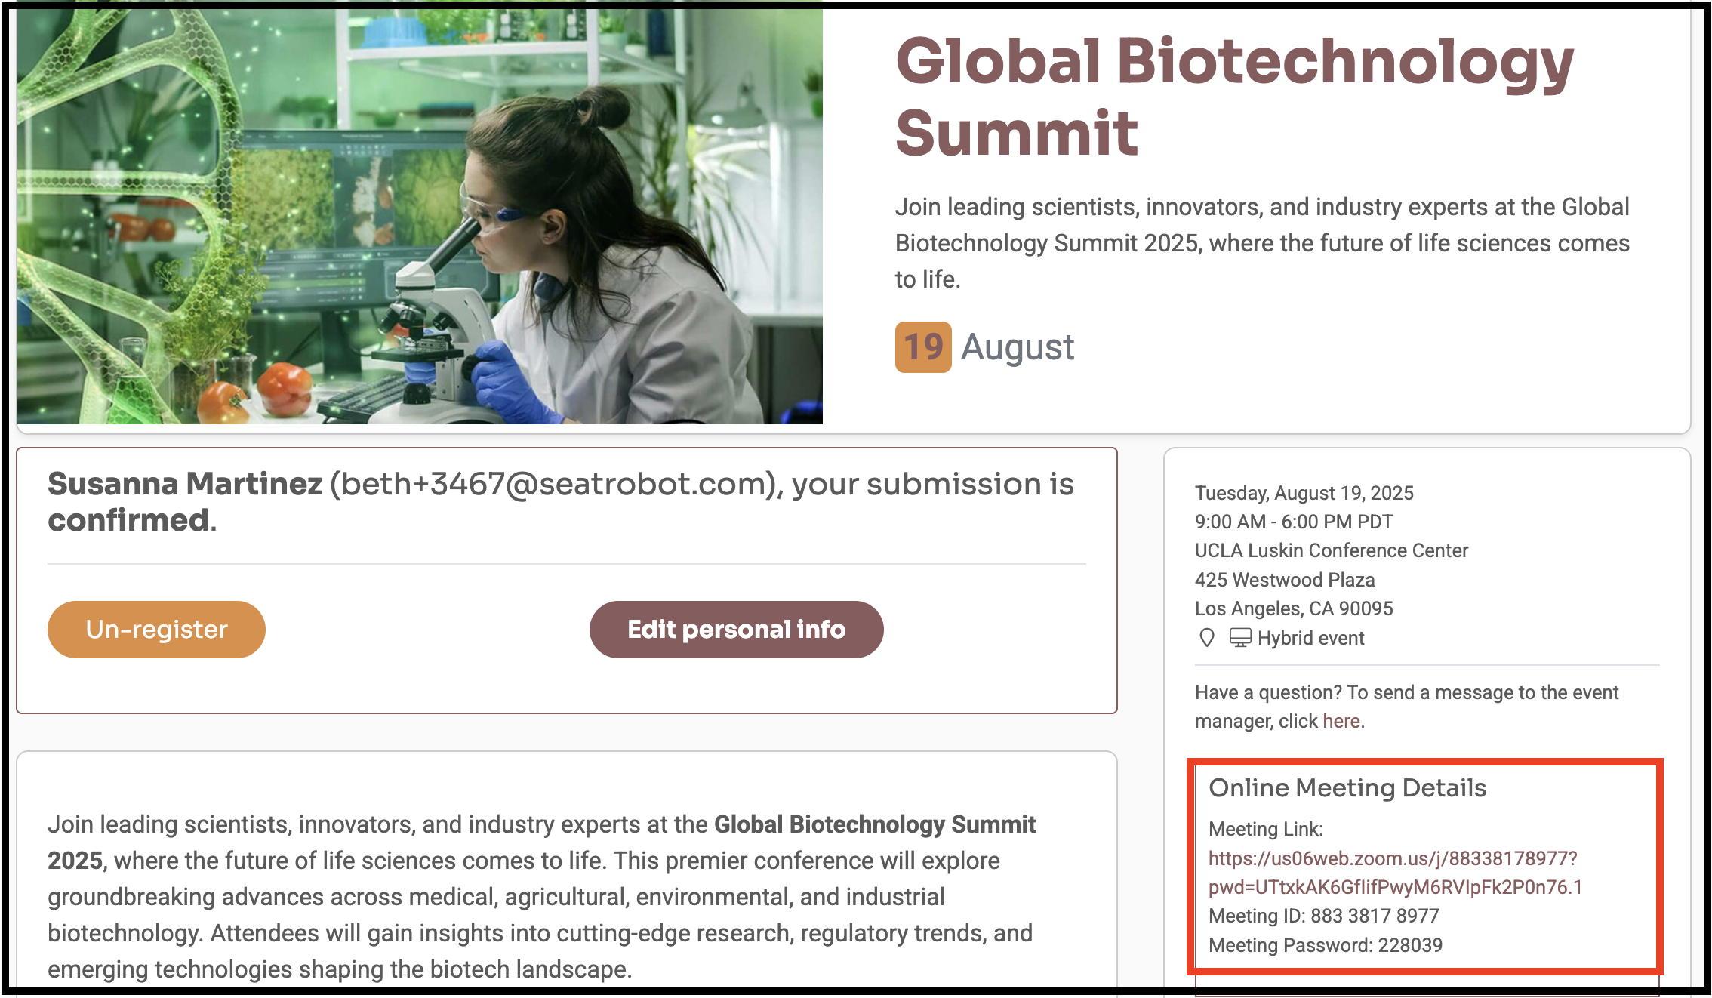Click the location pin icon
The image size is (1712, 998).
1206,638
